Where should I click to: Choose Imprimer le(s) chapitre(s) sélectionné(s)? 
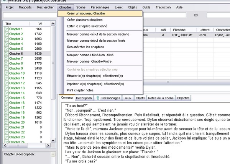[100, 84]
